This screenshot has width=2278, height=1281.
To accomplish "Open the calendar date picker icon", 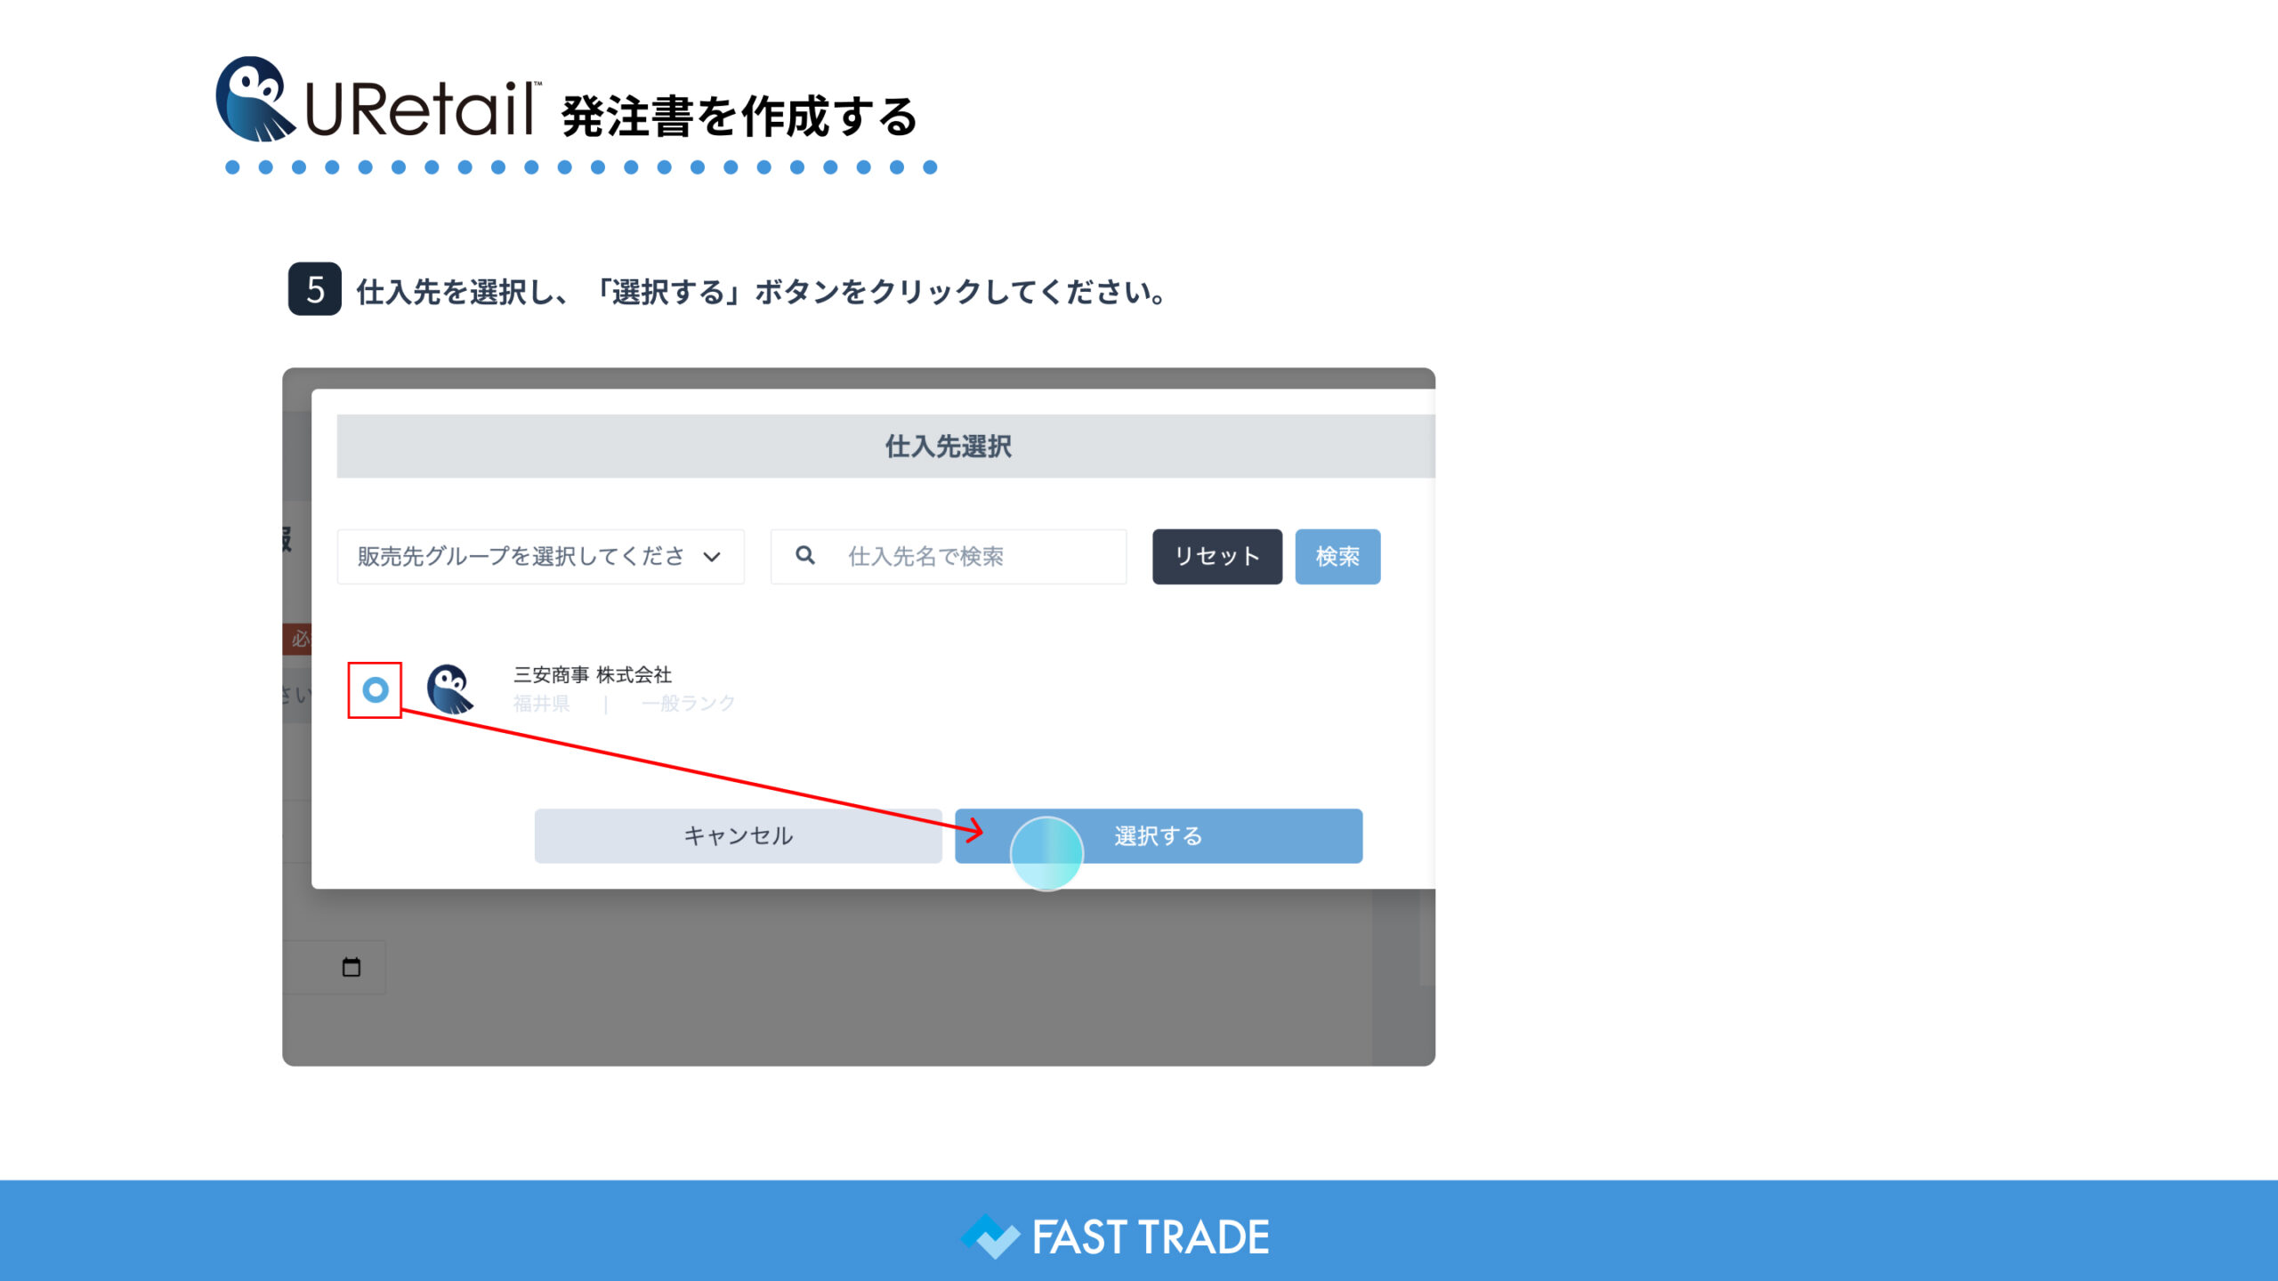I will coord(351,967).
